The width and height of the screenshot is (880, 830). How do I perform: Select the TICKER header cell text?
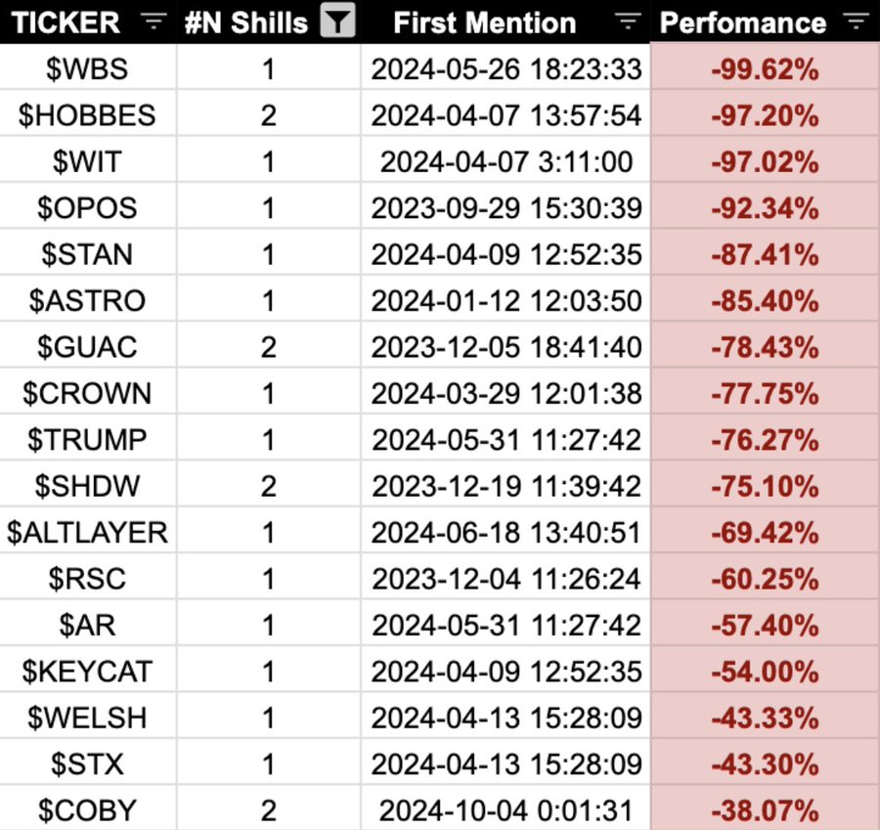click(66, 22)
